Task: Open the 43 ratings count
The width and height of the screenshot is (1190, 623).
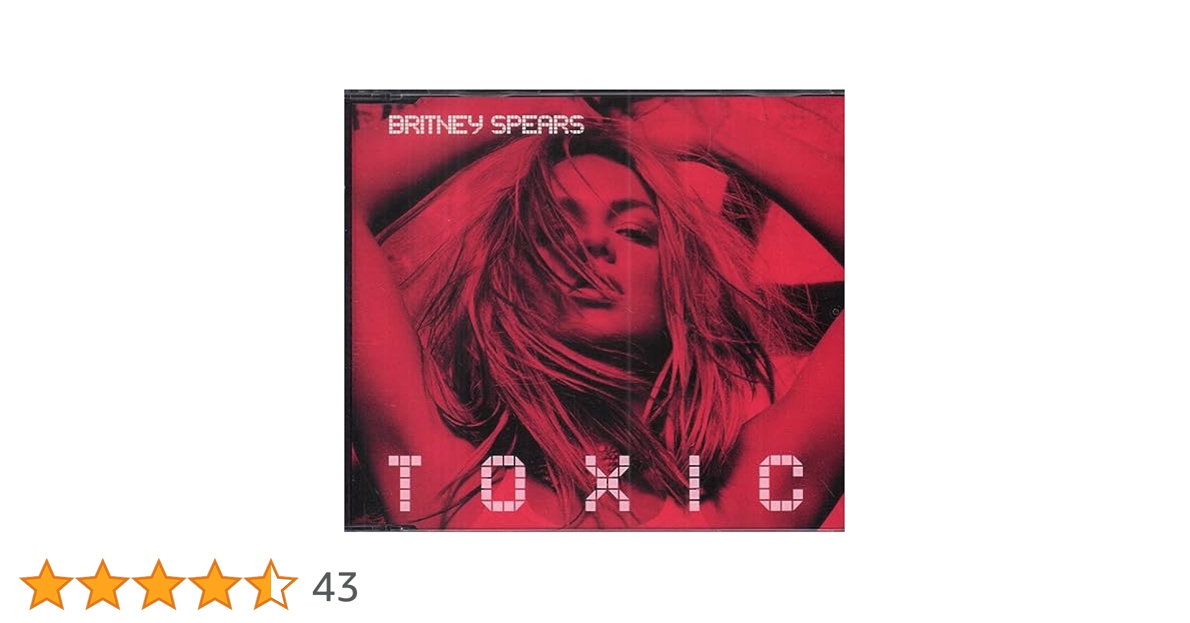Action: point(335,587)
